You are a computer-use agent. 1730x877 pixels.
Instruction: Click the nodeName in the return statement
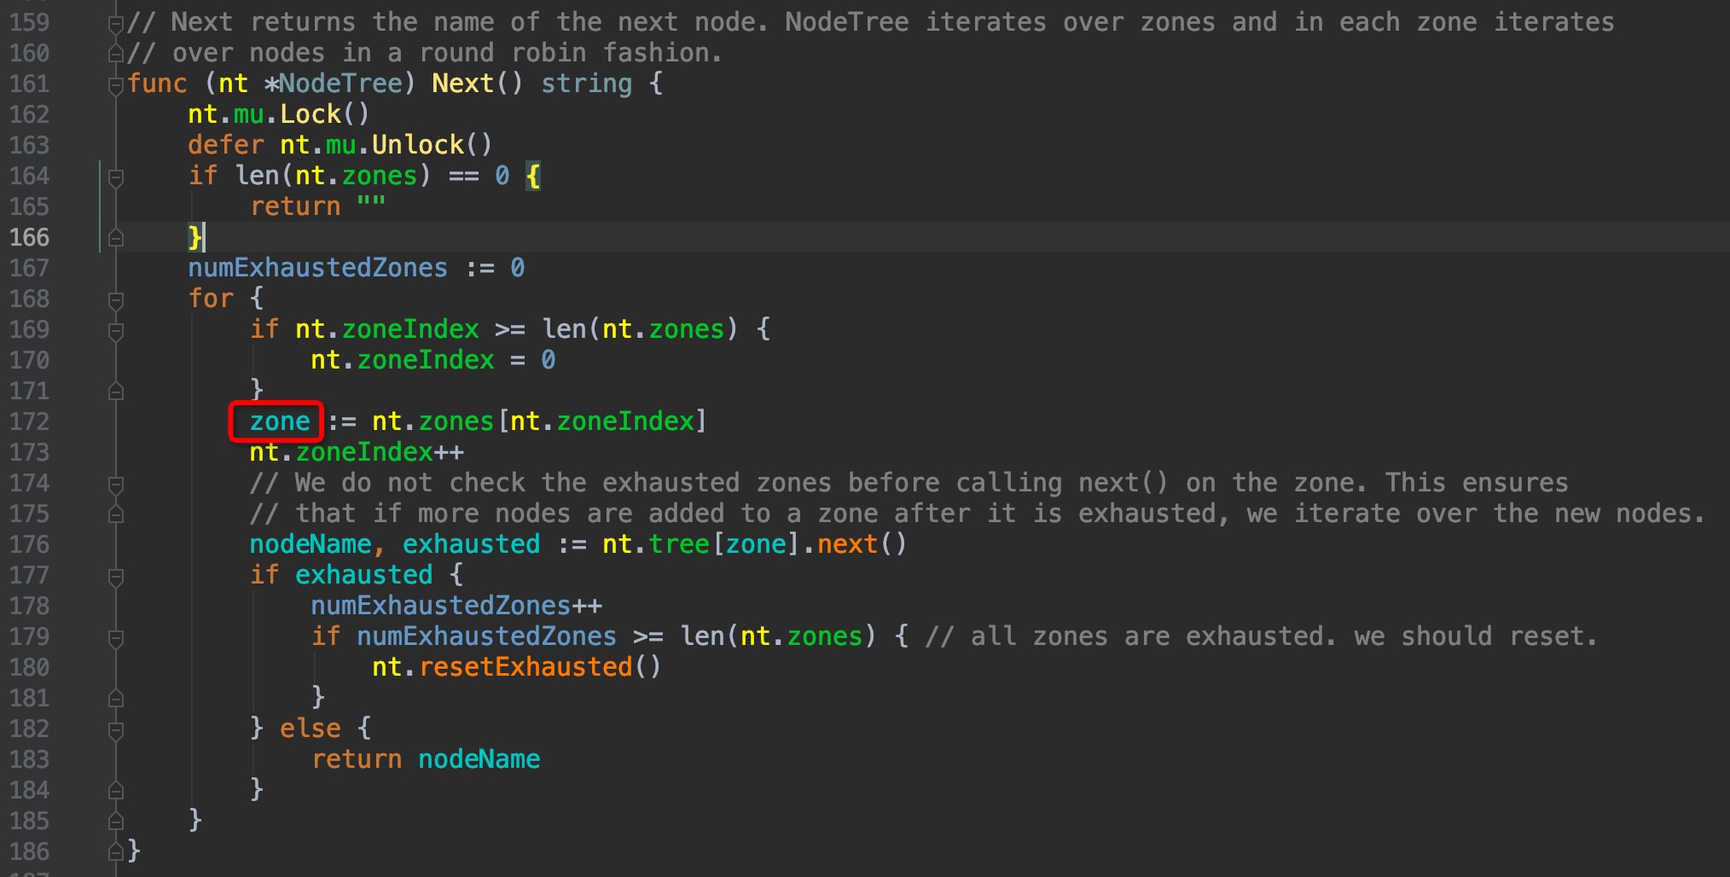(479, 759)
